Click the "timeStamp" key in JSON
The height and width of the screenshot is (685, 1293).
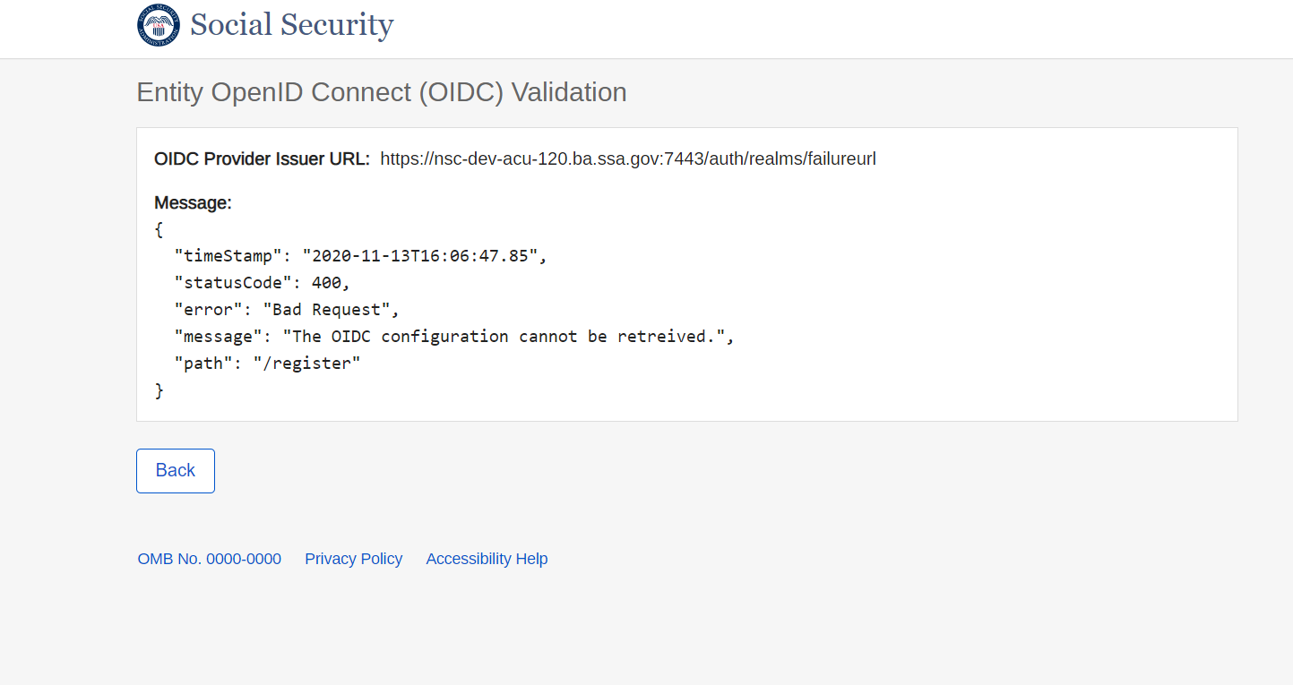click(x=228, y=256)
